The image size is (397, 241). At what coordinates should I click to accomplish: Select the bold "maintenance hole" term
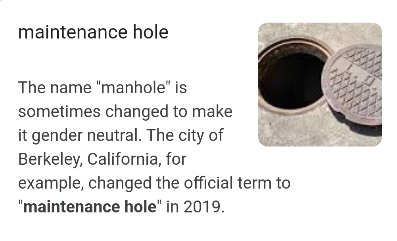click(x=90, y=207)
